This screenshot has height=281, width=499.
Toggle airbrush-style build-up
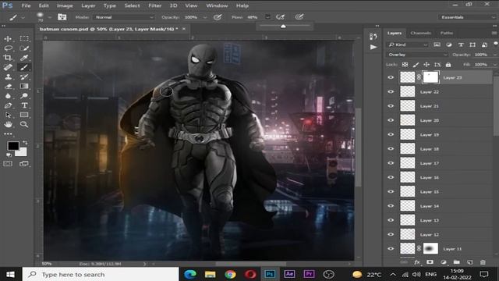281,17
